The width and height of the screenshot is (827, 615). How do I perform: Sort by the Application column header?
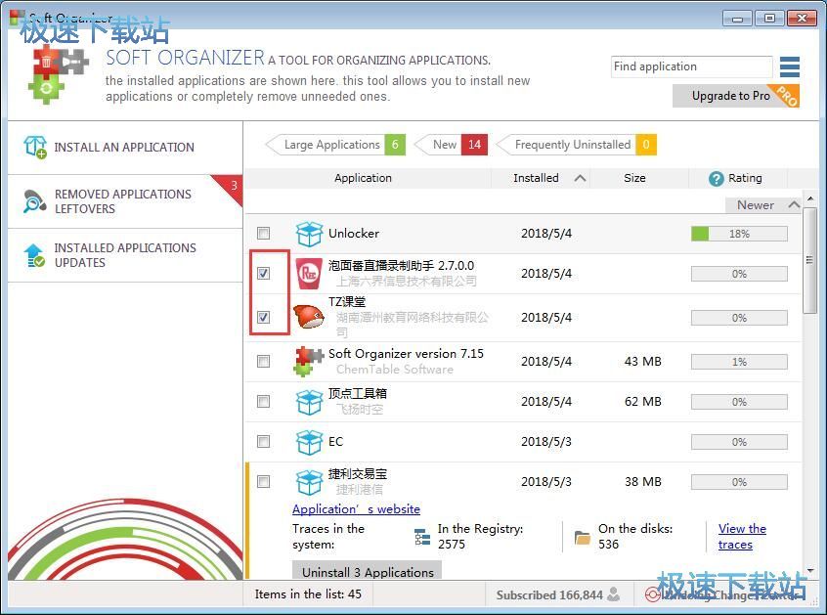(363, 178)
